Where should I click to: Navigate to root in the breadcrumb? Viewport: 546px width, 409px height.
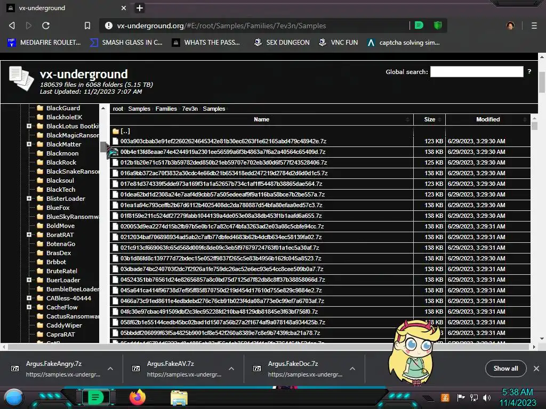[x=118, y=109]
